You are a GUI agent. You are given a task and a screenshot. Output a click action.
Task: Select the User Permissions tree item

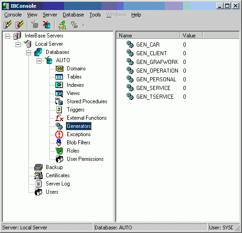coord(85,159)
